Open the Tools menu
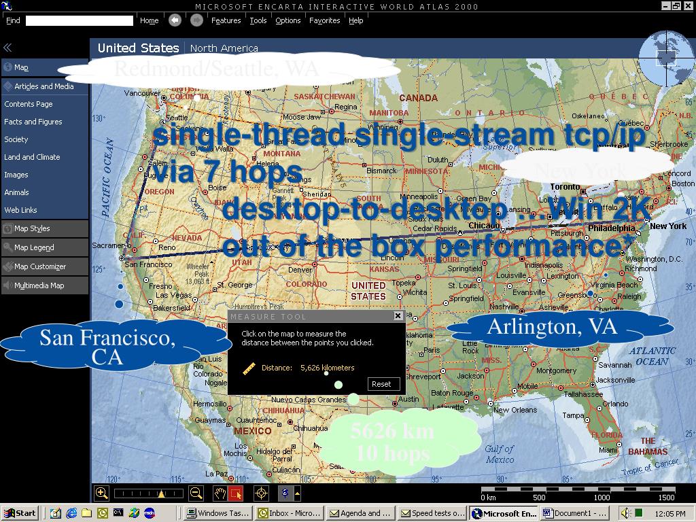The height and width of the screenshot is (522, 696). coord(258,20)
